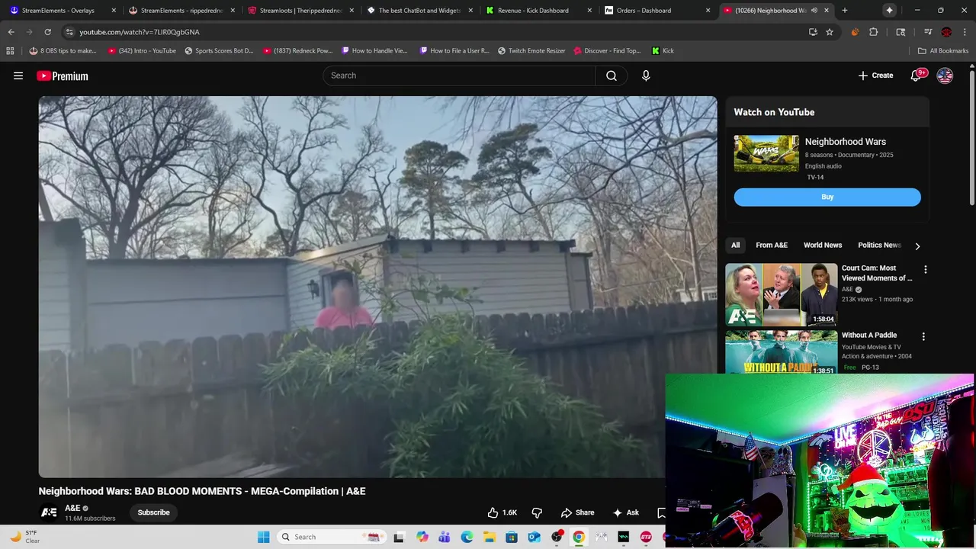Open the YouTube hamburger guide menu

(18, 75)
